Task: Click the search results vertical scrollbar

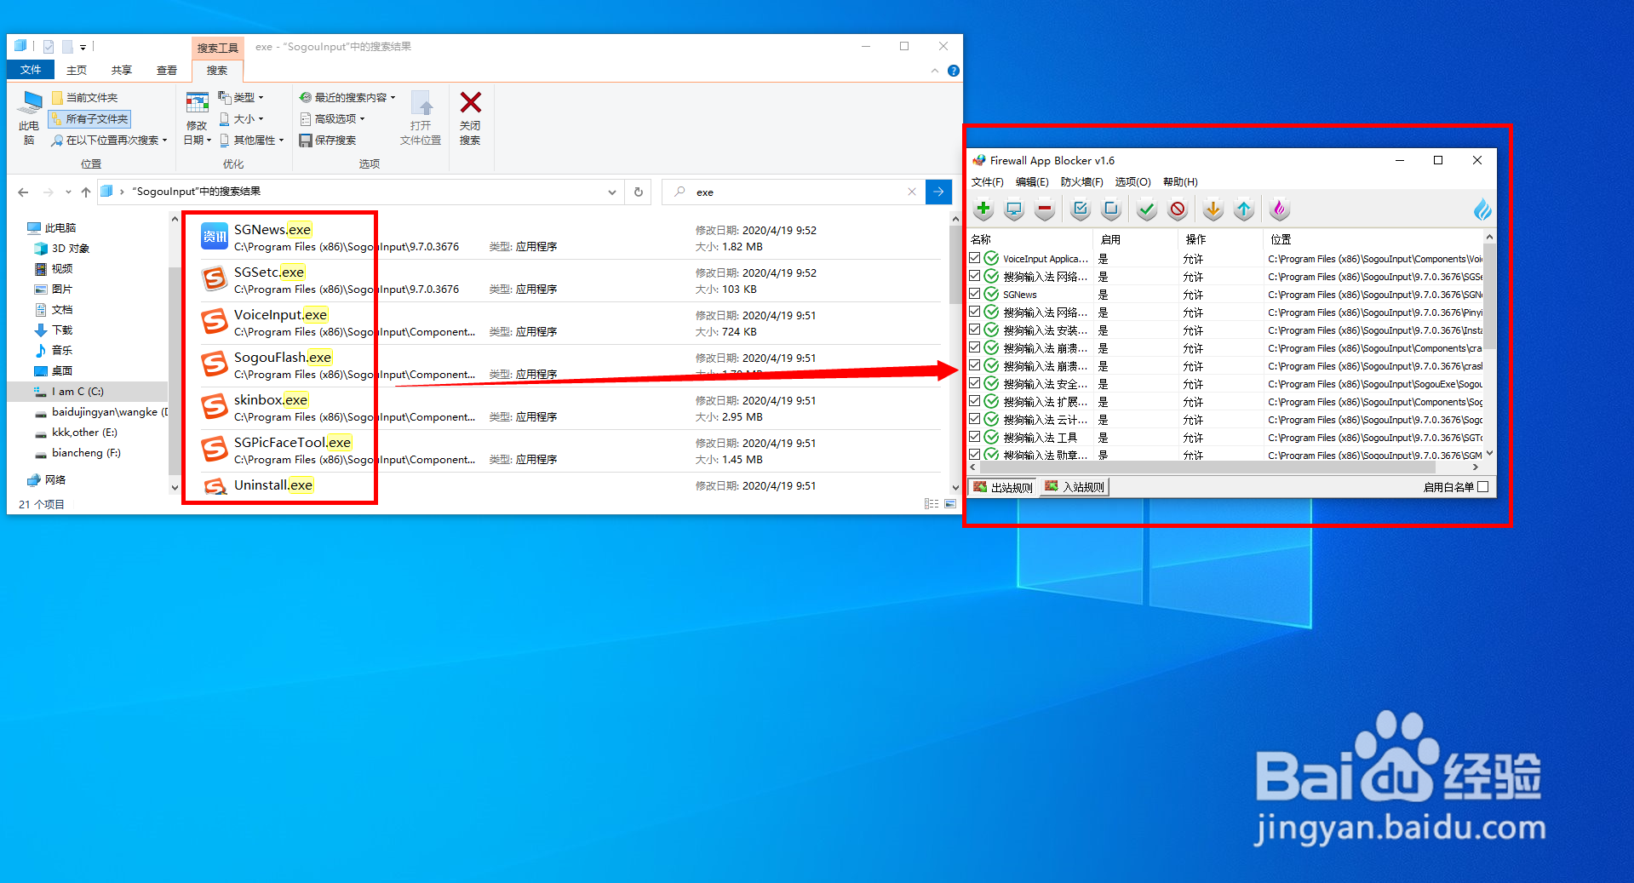Action: point(955,264)
